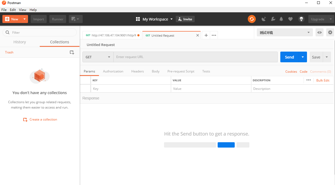Click the Comments (0) link

click(x=321, y=72)
